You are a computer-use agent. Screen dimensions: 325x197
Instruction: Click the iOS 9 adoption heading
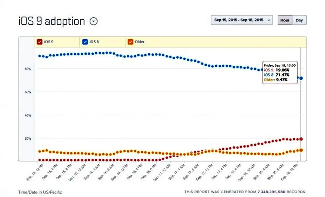51,21
